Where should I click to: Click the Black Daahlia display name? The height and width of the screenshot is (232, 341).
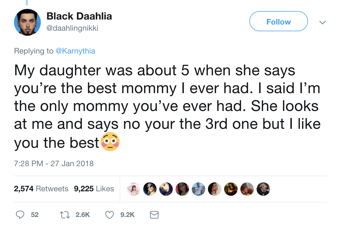pos(79,16)
